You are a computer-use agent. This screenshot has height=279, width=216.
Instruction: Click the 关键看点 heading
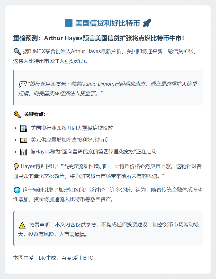click(x=35, y=114)
